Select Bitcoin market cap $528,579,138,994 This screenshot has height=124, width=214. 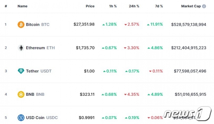pyautogui.click(x=189, y=24)
